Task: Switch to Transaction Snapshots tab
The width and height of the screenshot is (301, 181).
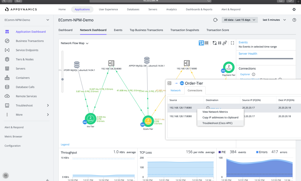Action: pyautogui.click(x=185, y=30)
